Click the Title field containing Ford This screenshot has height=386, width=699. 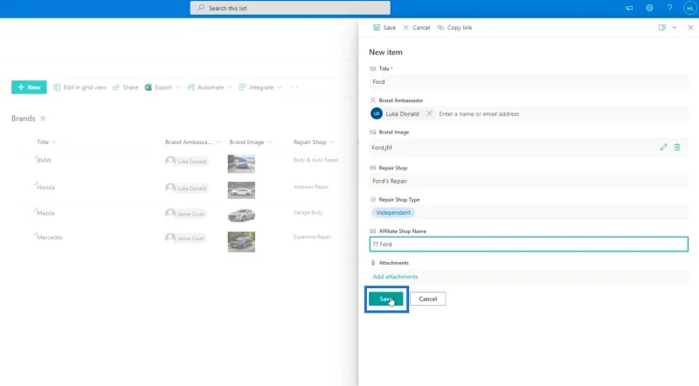529,81
